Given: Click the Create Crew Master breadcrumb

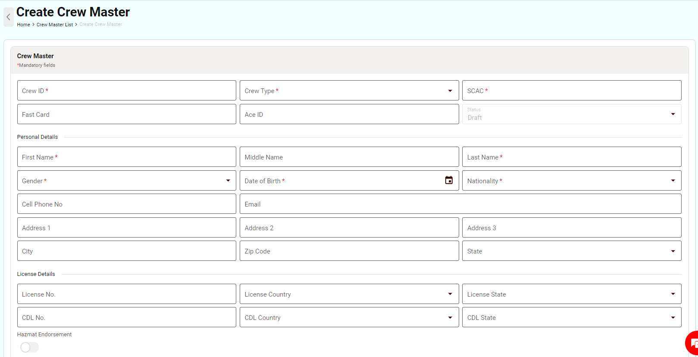Looking at the screenshot, I should tap(100, 25).
